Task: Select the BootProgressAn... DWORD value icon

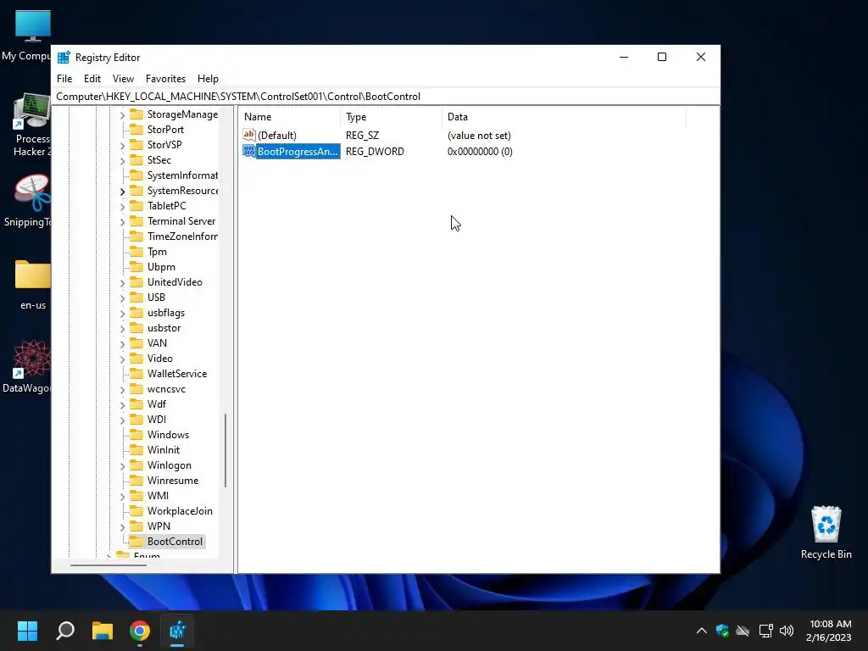Action: point(249,151)
